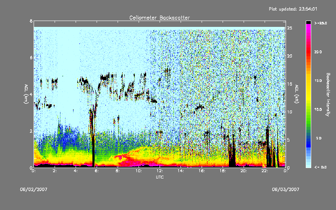Image resolution: width=336 pixels, height=210 pixels.
Task: Click the '16:' UTC time tick
Action: 202,171
